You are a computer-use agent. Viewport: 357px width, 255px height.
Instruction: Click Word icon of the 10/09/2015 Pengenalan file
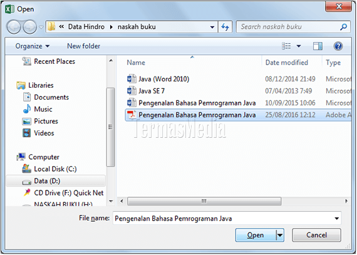click(132, 103)
